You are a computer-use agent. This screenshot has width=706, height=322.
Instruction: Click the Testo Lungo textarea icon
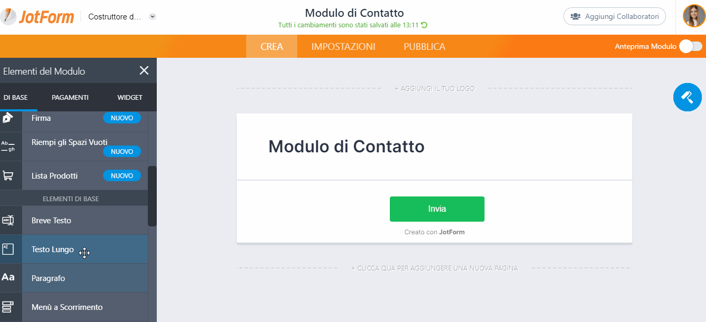(x=8, y=250)
